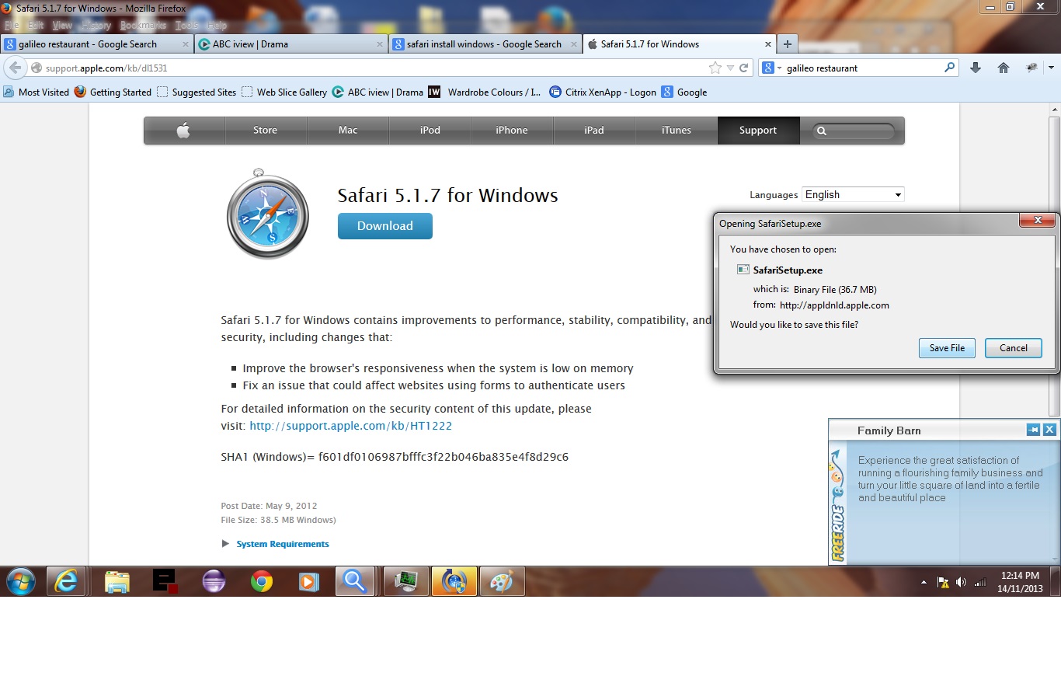Screen dimensions: 1061x690
Task: Open the Firefox downloads arrow icon
Action: point(976,68)
